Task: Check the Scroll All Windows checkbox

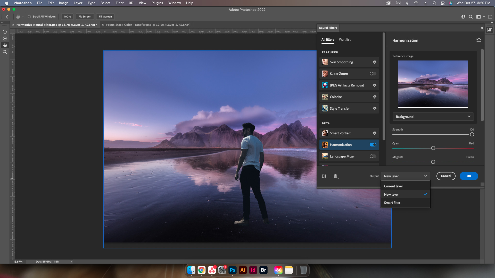Action: 29,16
